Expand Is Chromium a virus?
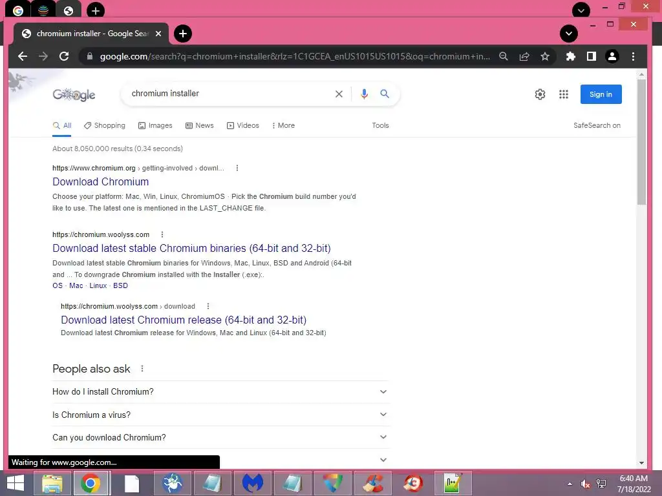 click(220, 415)
